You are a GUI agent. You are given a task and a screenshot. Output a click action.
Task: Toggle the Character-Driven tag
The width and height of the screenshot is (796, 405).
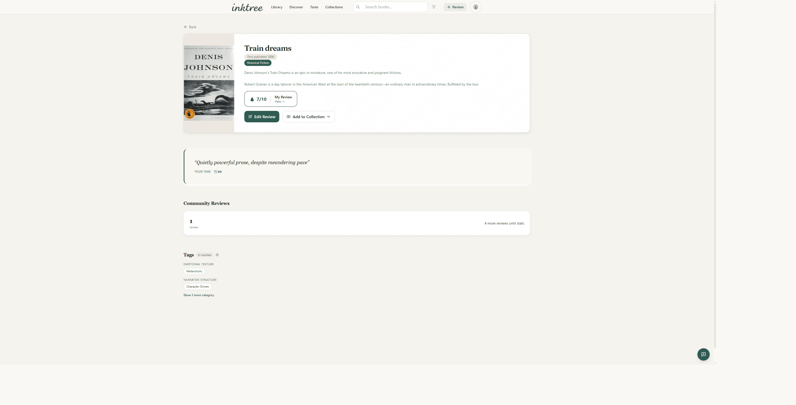[197, 287]
